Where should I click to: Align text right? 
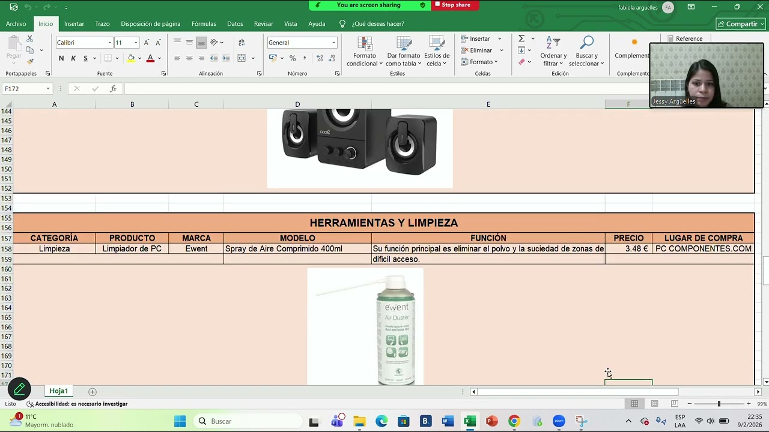tap(201, 58)
